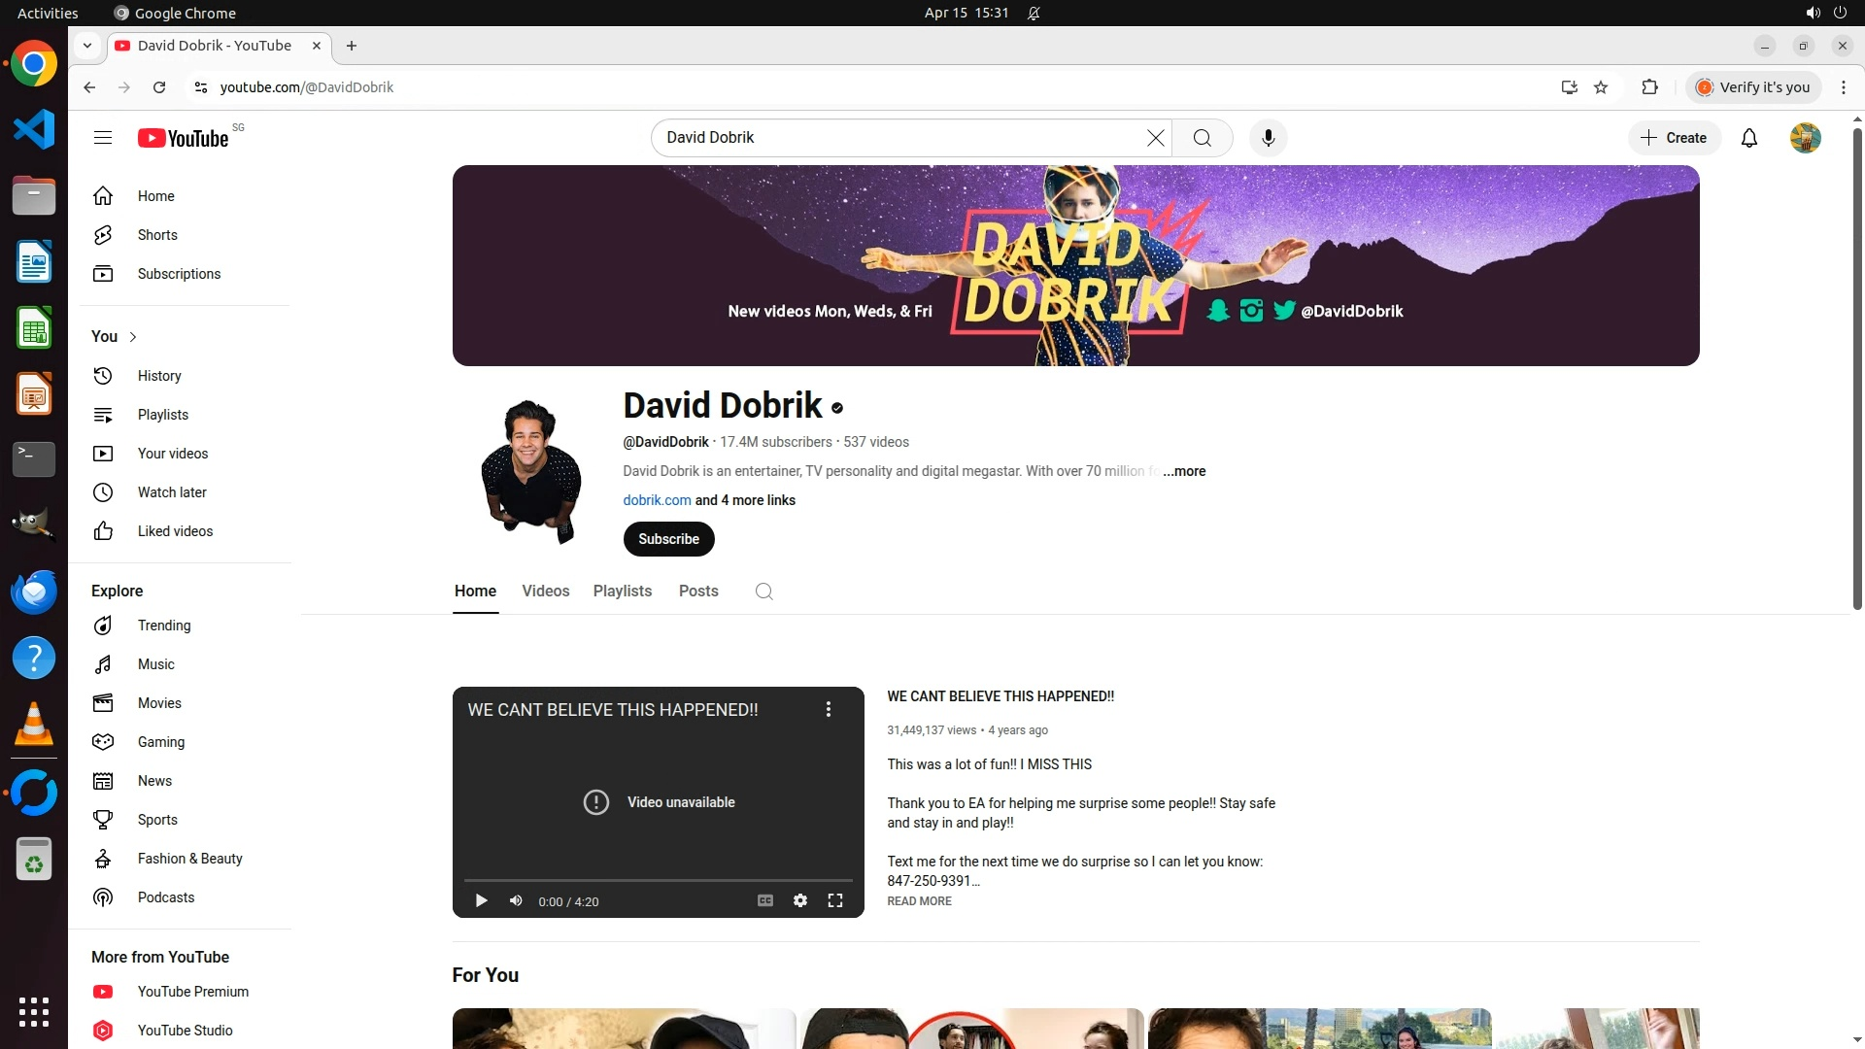Click the search magnifier button
This screenshot has height=1049, width=1865.
(x=1202, y=138)
